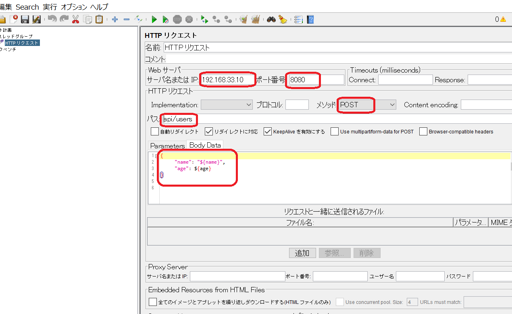Redo the last change
This screenshot has height=314, width=512.
[x=64, y=19]
